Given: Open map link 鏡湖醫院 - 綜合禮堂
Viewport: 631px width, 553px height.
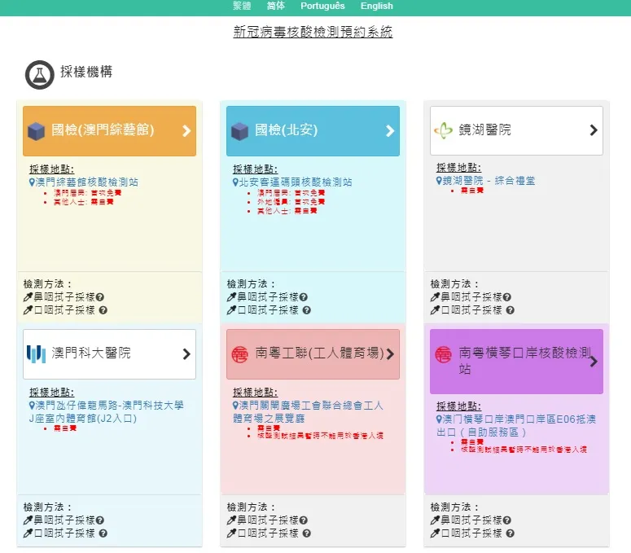Looking at the screenshot, I should 485,181.
